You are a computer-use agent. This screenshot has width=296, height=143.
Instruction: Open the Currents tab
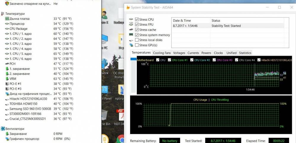[193, 53]
